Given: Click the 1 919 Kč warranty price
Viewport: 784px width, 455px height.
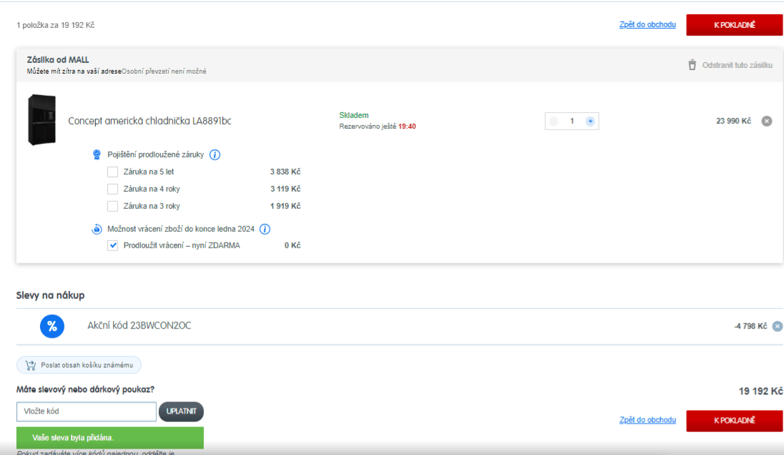Looking at the screenshot, I should coord(285,206).
